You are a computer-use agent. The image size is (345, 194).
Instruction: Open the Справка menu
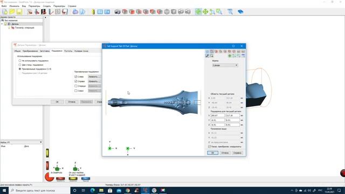tap(72, 6)
